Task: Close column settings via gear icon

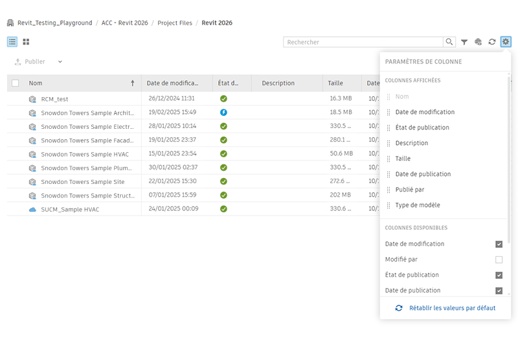Action: [506, 42]
